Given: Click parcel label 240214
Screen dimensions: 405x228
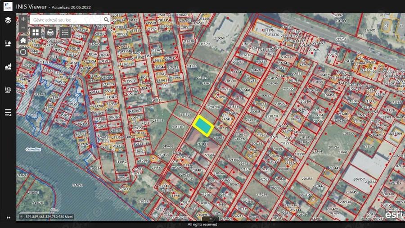Looking at the screenshot, I should pyautogui.click(x=95, y=168).
